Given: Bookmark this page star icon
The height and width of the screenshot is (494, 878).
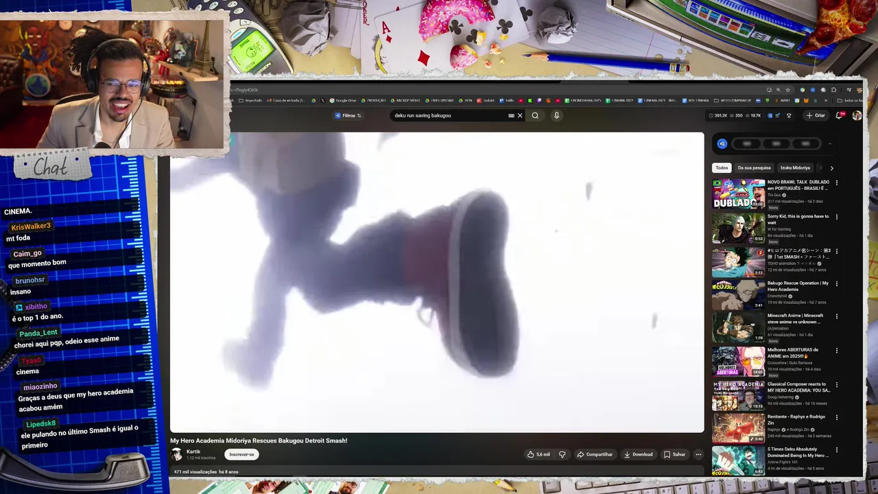Looking at the screenshot, I should coord(787,90).
